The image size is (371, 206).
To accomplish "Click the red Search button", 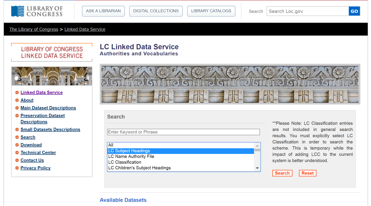I will pos(282,173).
